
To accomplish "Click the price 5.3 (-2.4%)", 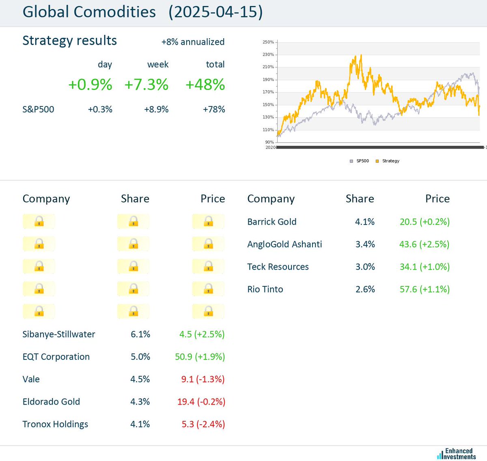I will (x=203, y=424).
